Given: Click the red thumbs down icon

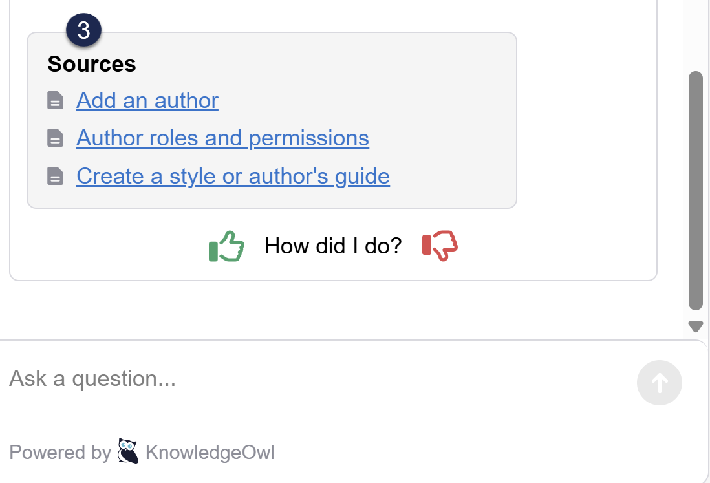Looking at the screenshot, I should pyautogui.click(x=440, y=246).
